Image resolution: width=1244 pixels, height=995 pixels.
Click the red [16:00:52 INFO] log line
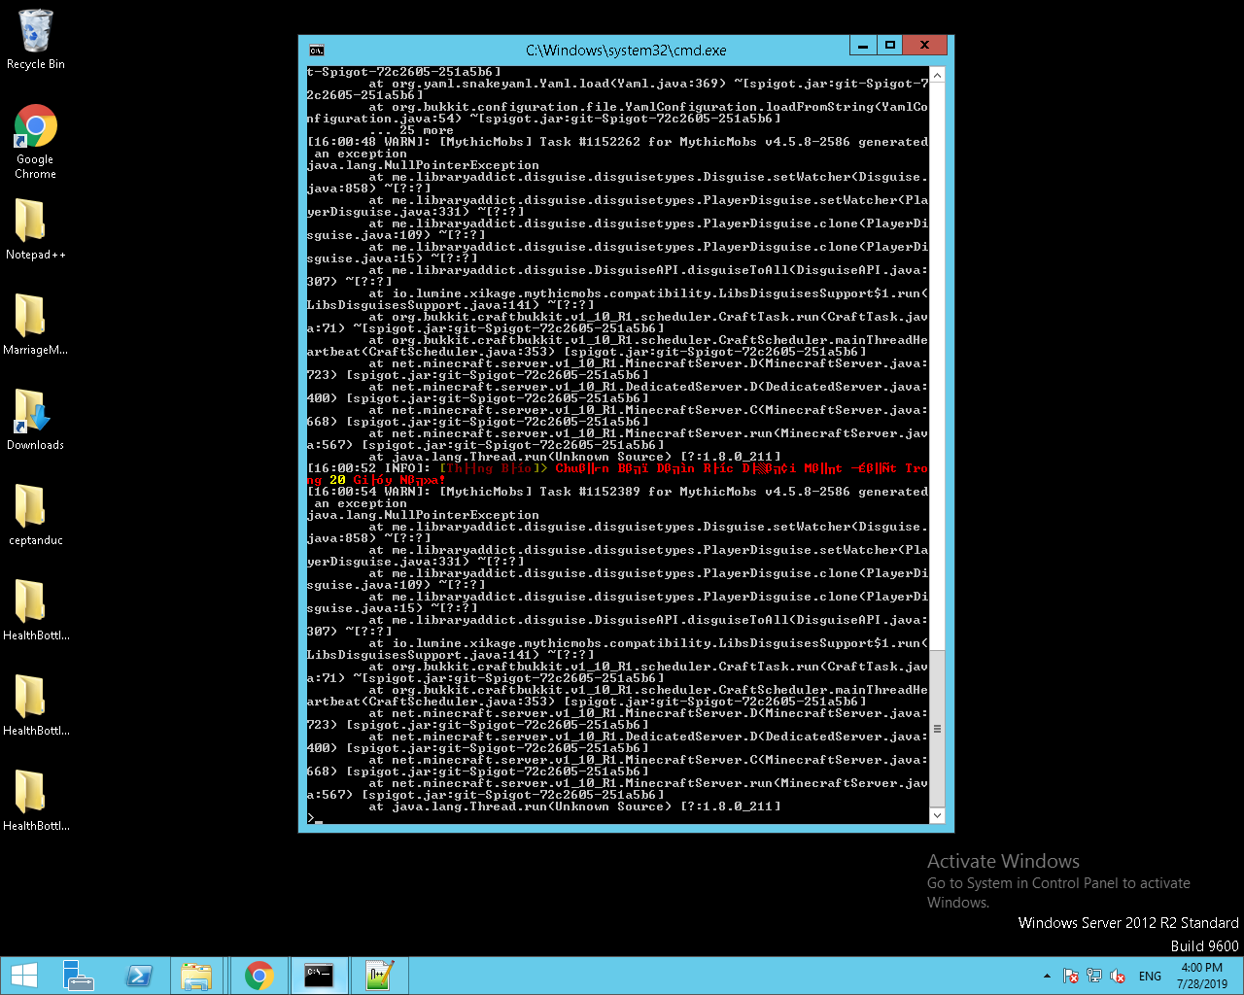(617, 474)
